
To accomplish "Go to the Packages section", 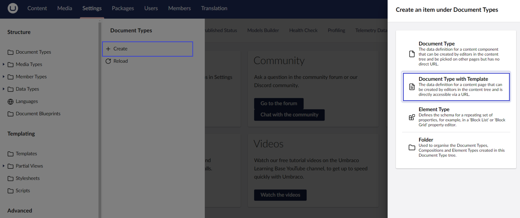I will 123,8.
